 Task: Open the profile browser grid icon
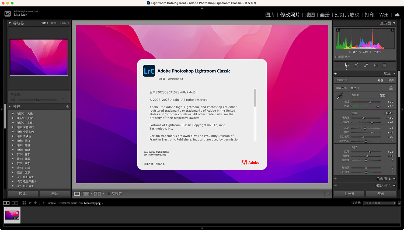click(391, 88)
